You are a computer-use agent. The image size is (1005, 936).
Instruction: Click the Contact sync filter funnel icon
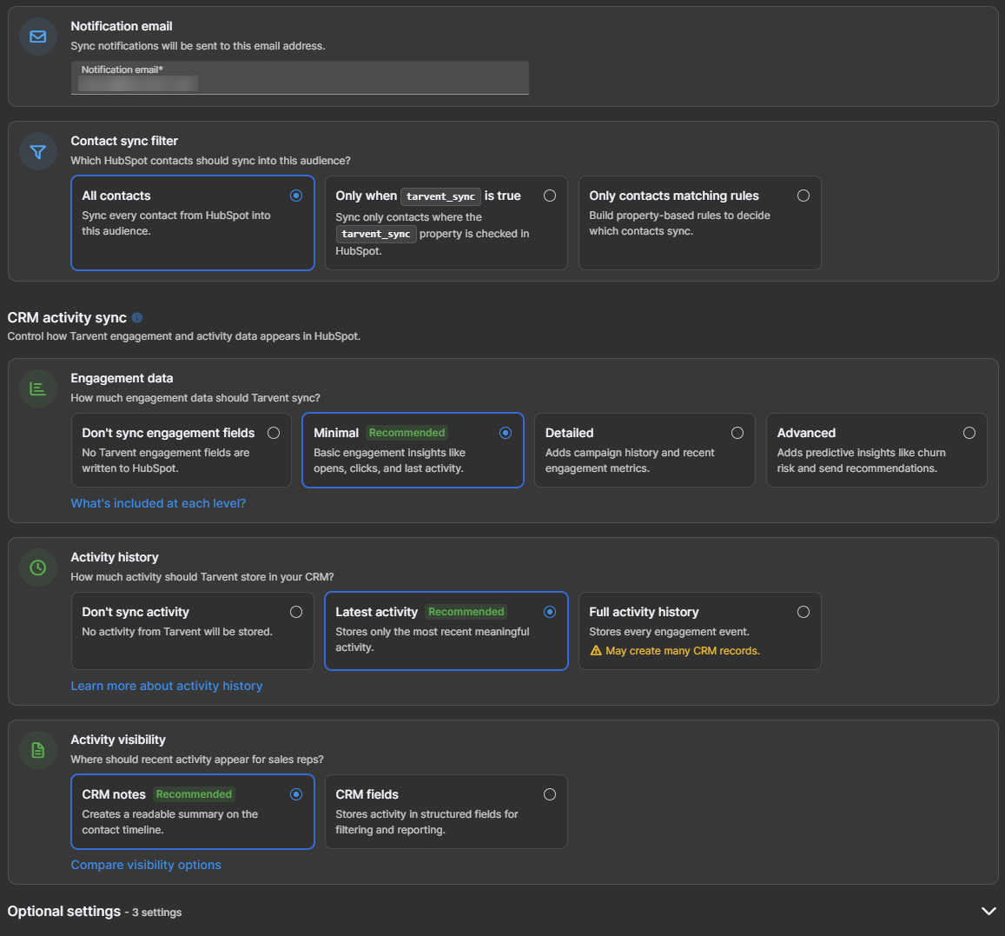point(38,151)
